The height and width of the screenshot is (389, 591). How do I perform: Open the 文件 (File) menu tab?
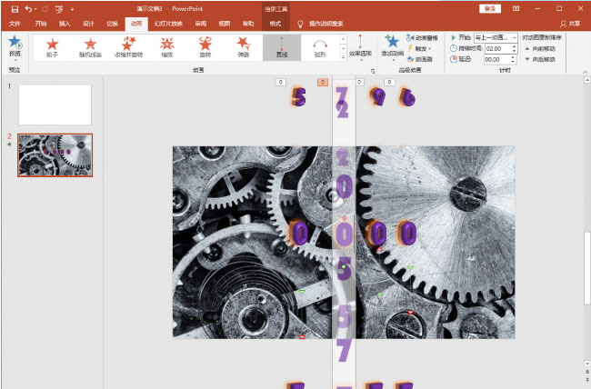tap(15, 23)
